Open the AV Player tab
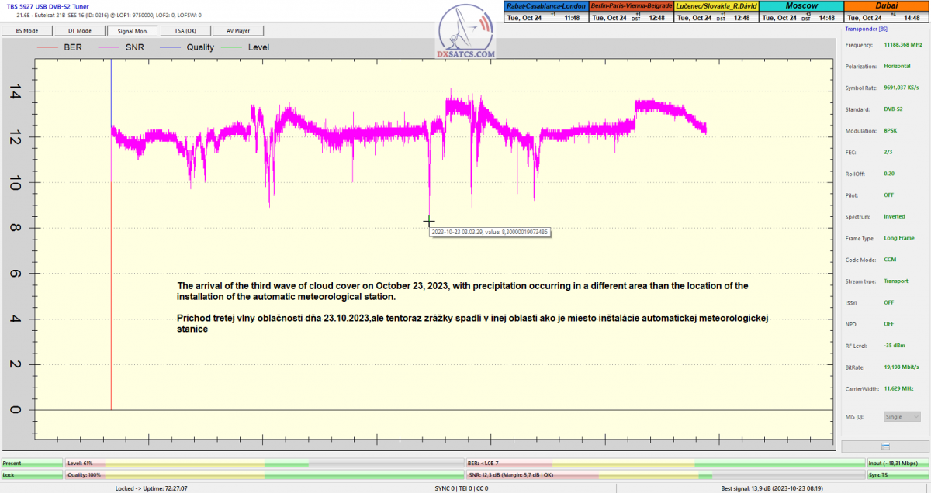 237,31
